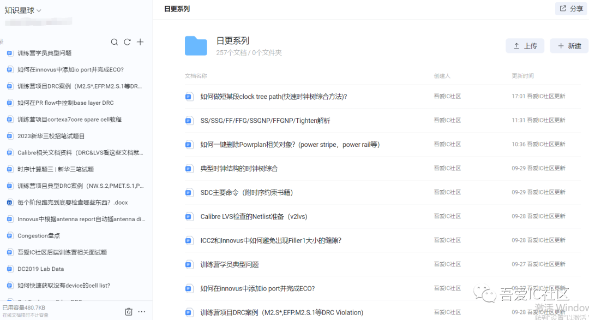
Task: Expand the 知识星球 dropdown at top left
Action: 22,9
